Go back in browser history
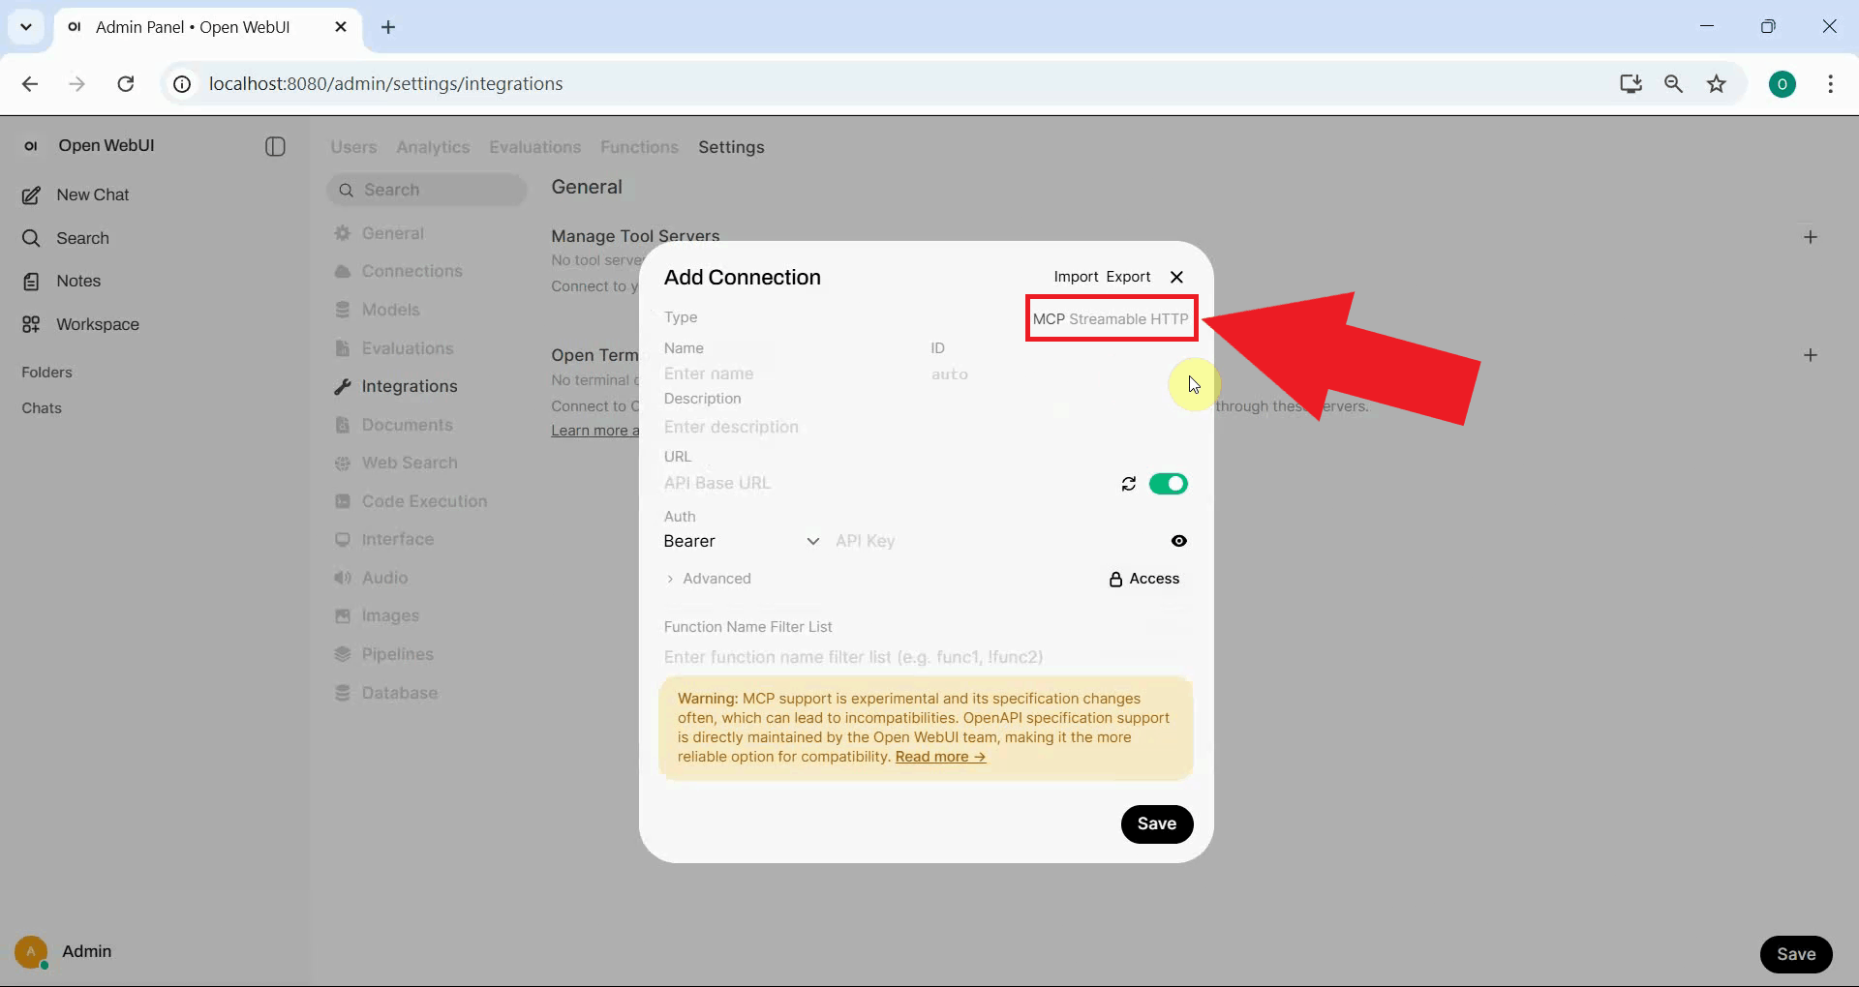1859x987 pixels. [x=30, y=84]
